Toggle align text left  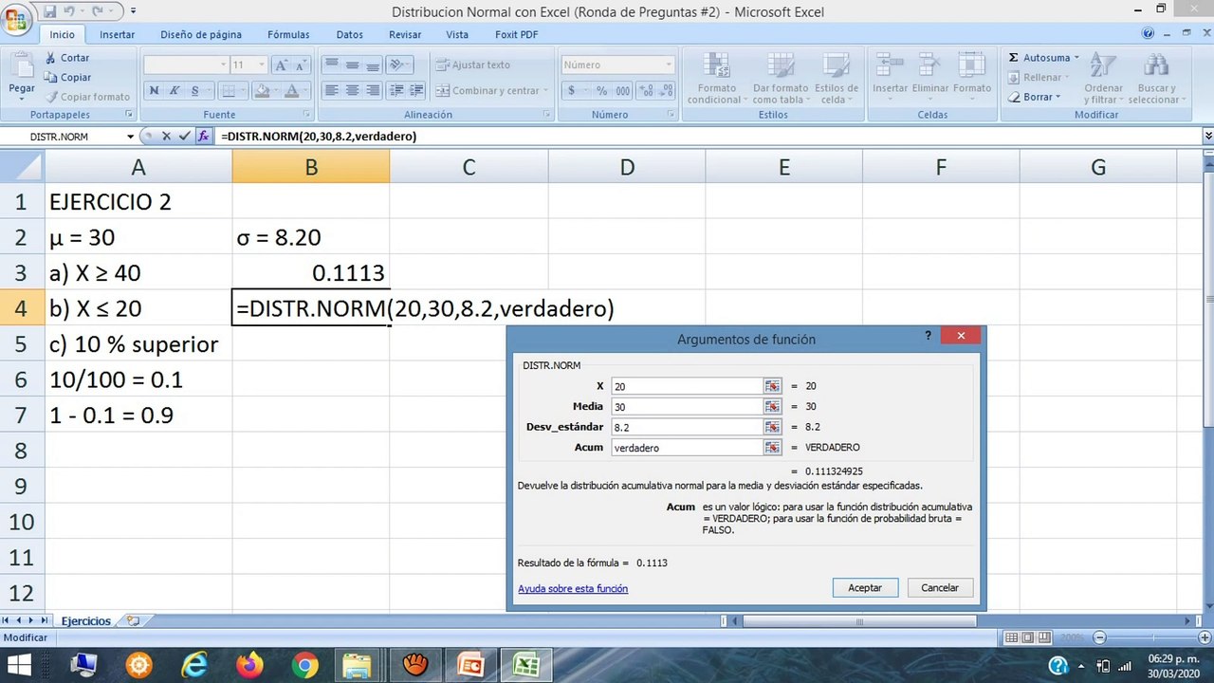tap(331, 91)
